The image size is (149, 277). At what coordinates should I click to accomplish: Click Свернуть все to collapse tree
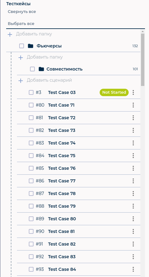pyautogui.click(x=22, y=12)
